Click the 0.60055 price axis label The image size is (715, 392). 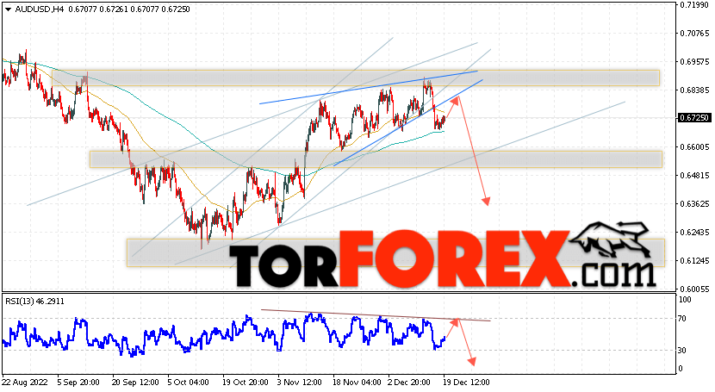pos(694,289)
